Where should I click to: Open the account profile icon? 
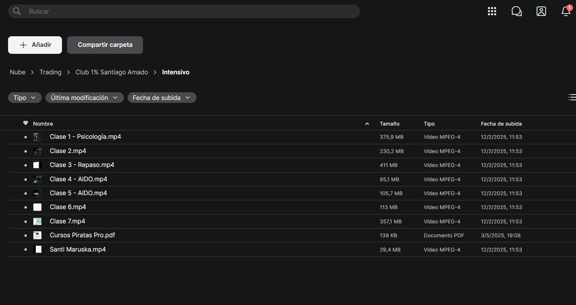tap(541, 11)
